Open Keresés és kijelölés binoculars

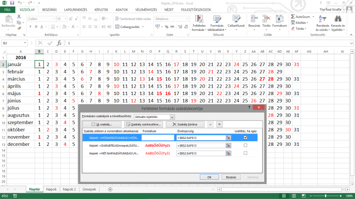pyautogui.click(x=338, y=23)
